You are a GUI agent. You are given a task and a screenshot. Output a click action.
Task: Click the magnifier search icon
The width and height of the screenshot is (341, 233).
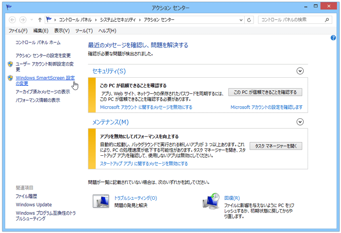click(326, 20)
